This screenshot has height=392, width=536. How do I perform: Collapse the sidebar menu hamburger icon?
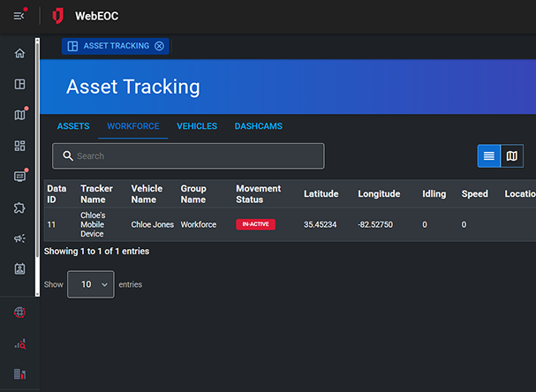click(x=19, y=16)
